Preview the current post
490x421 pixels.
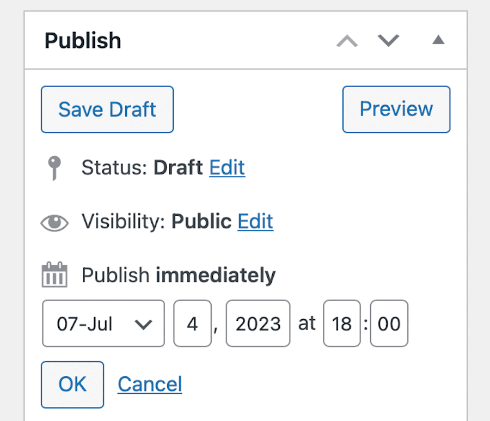click(x=396, y=109)
